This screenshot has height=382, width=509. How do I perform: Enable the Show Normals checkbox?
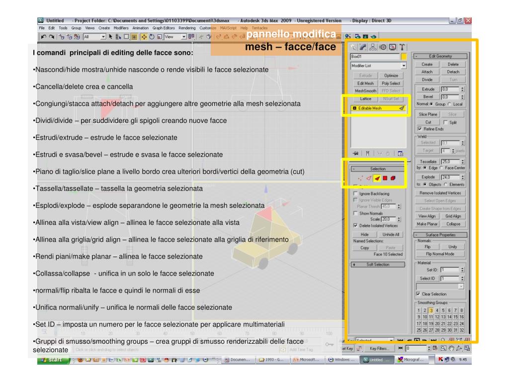pos(355,213)
